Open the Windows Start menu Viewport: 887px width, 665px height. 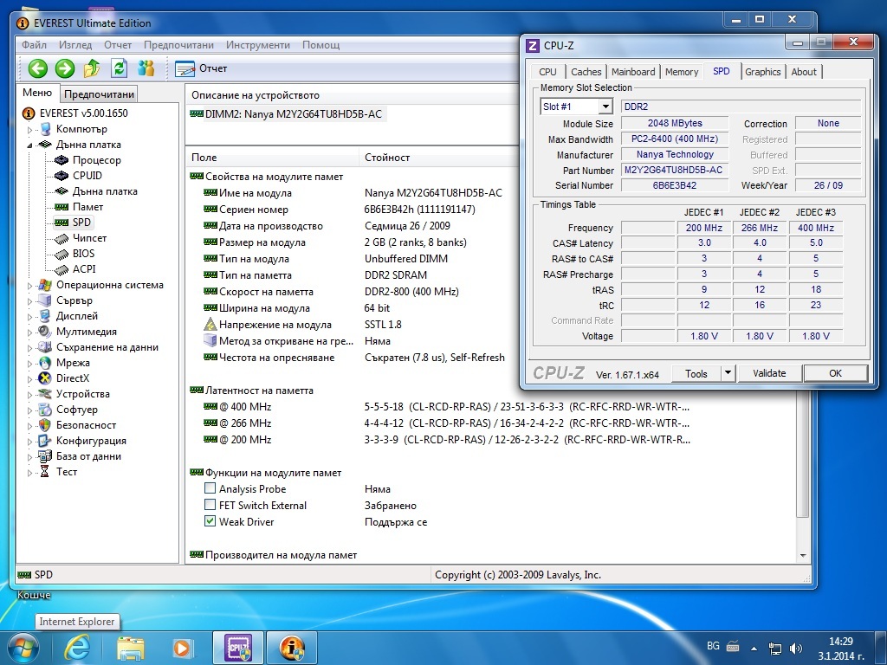23,649
